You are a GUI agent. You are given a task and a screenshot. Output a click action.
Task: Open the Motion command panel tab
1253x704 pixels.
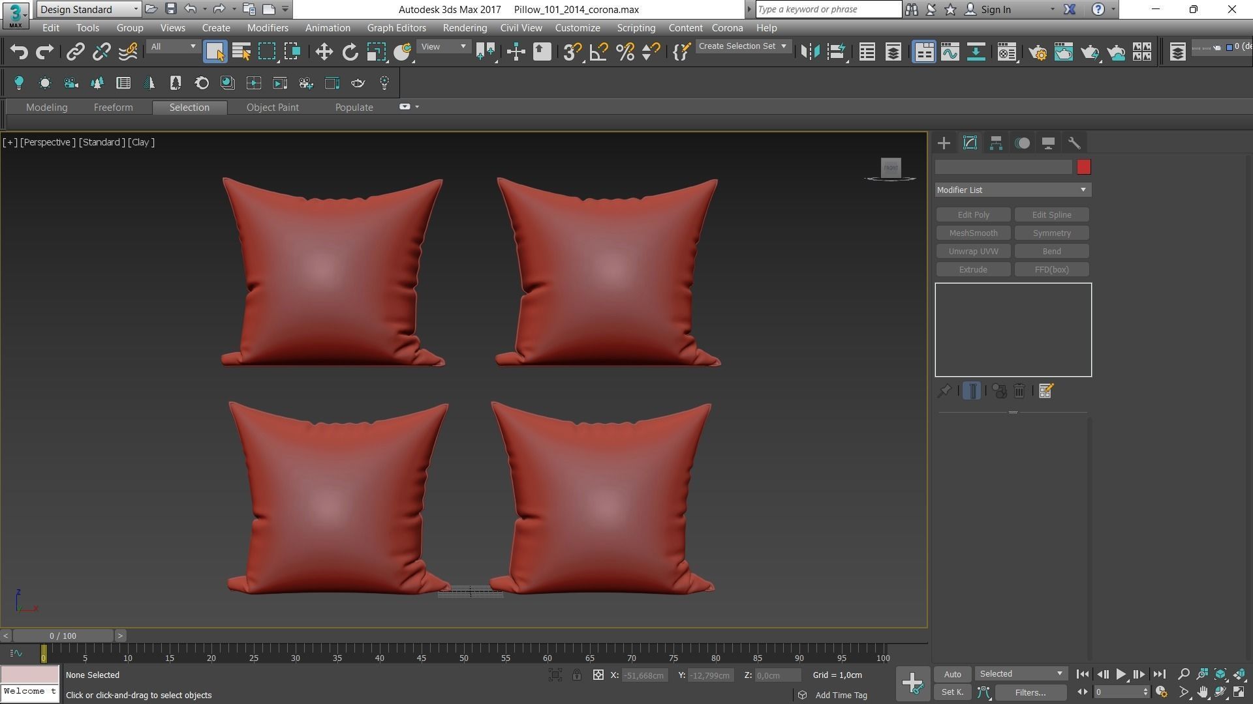click(1022, 143)
